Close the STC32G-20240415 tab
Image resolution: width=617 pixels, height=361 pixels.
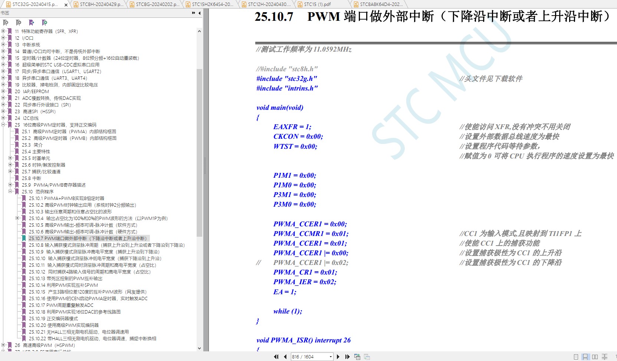66,5
